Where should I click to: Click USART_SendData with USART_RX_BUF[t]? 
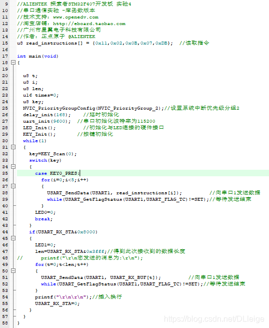[101, 277]
